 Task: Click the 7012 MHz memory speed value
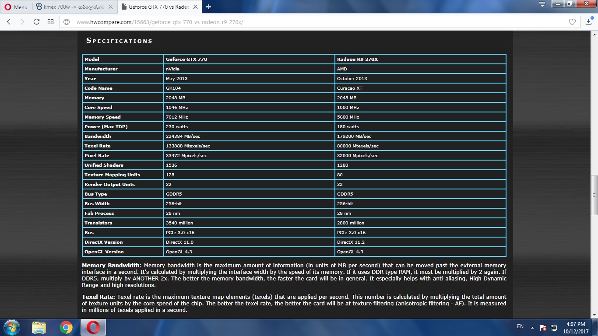pyautogui.click(x=177, y=117)
